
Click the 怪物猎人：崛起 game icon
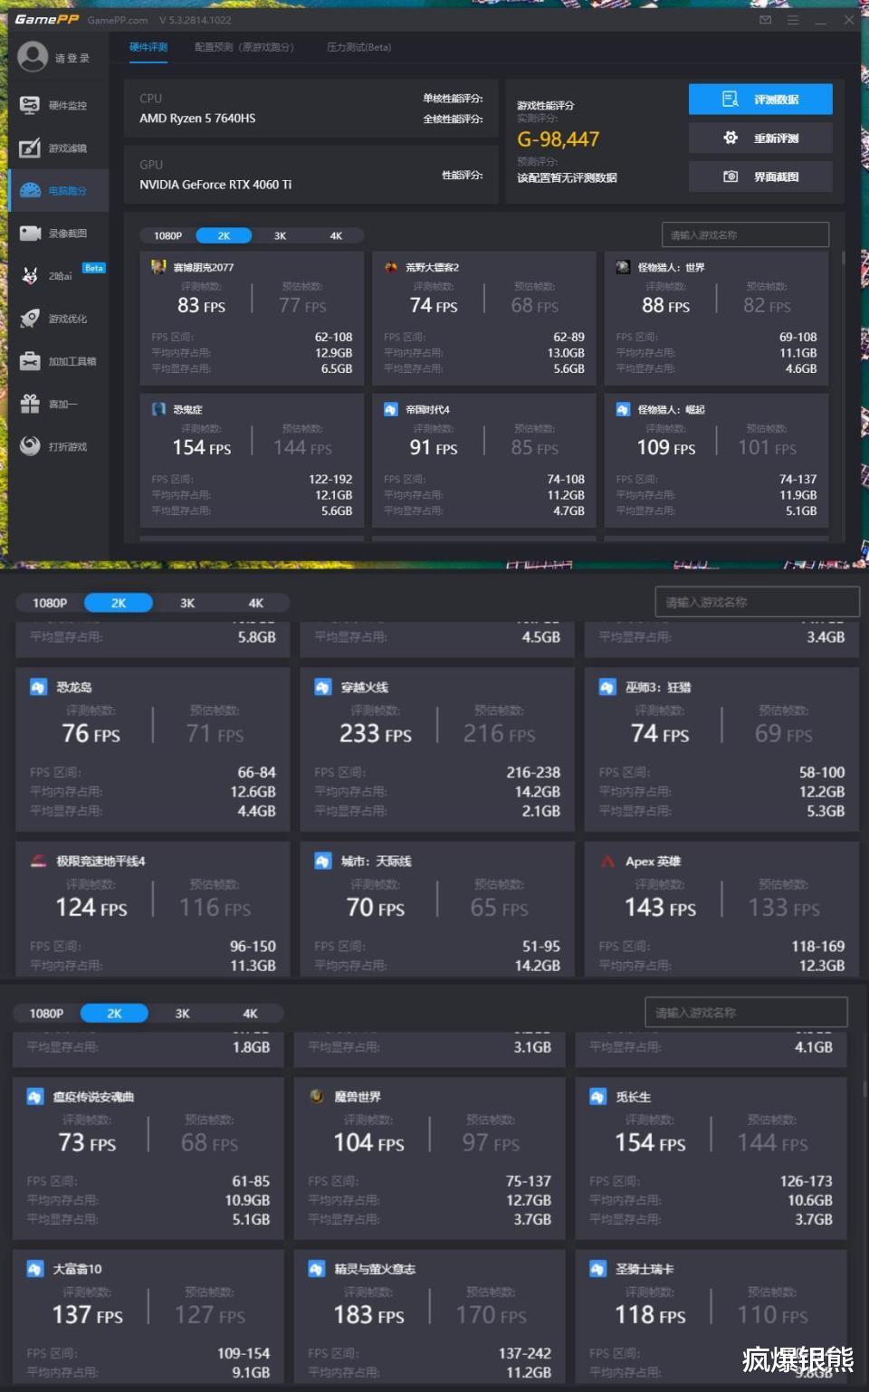[x=623, y=409]
